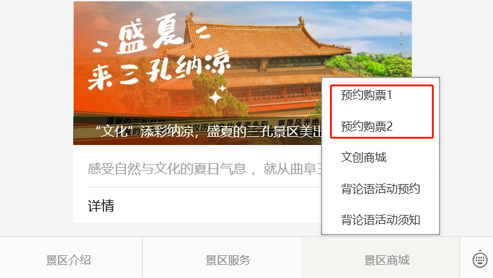The height and width of the screenshot is (278, 493).
Task: Open the 详情 link under the article
Action: pos(101,206)
